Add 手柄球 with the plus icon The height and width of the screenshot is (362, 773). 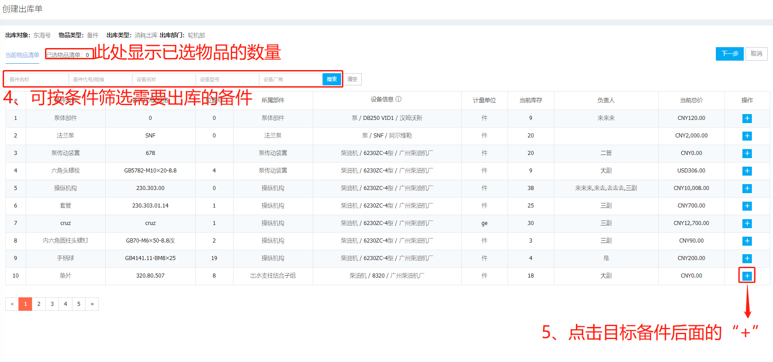pyautogui.click(x=747, y=259)
